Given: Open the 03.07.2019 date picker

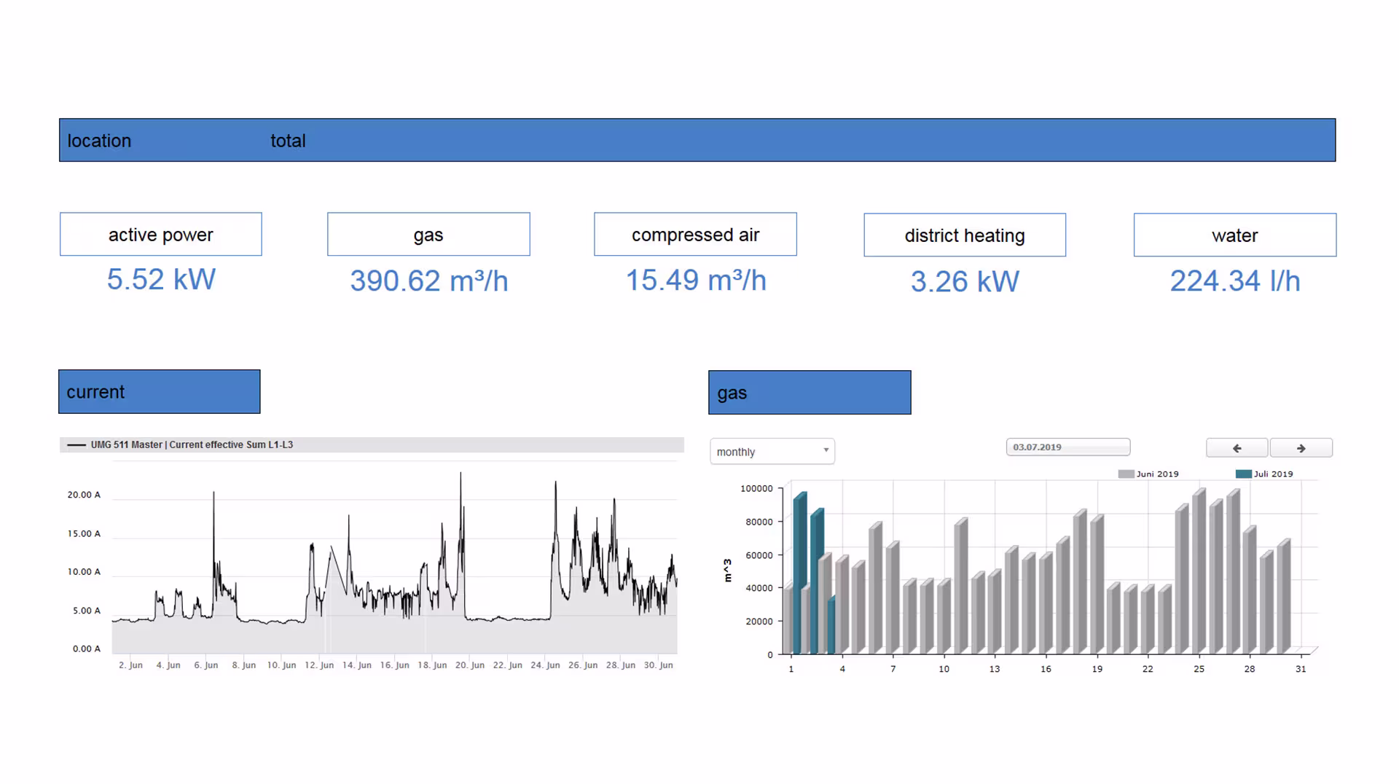Looking at the screenshot, I should (1067, 447).
